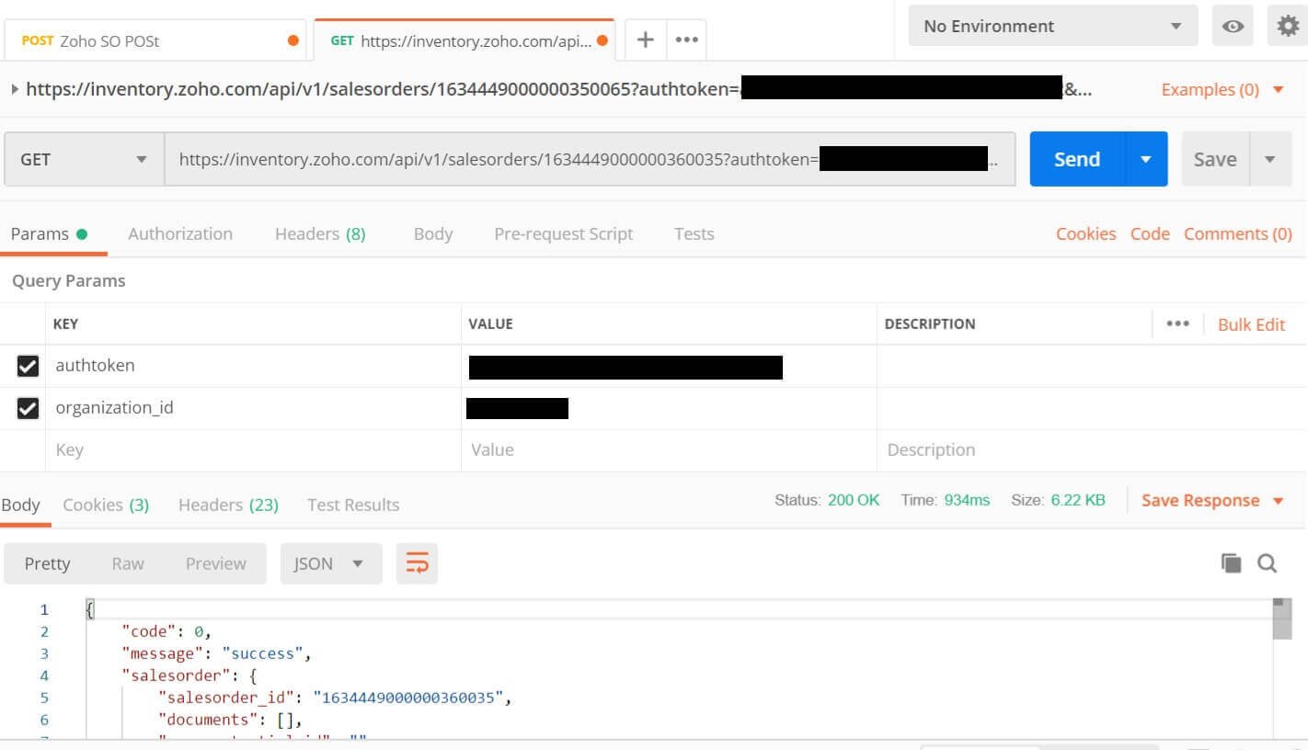Click the Status 200 OK text

[x=827, y=500]
